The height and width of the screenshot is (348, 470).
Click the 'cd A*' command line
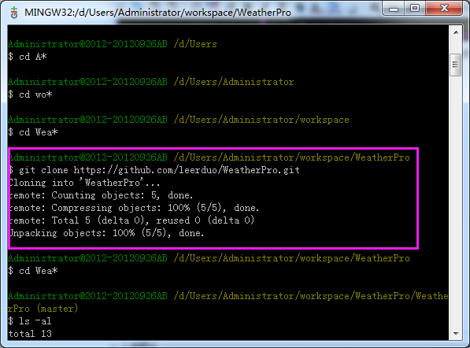[28, 57]
